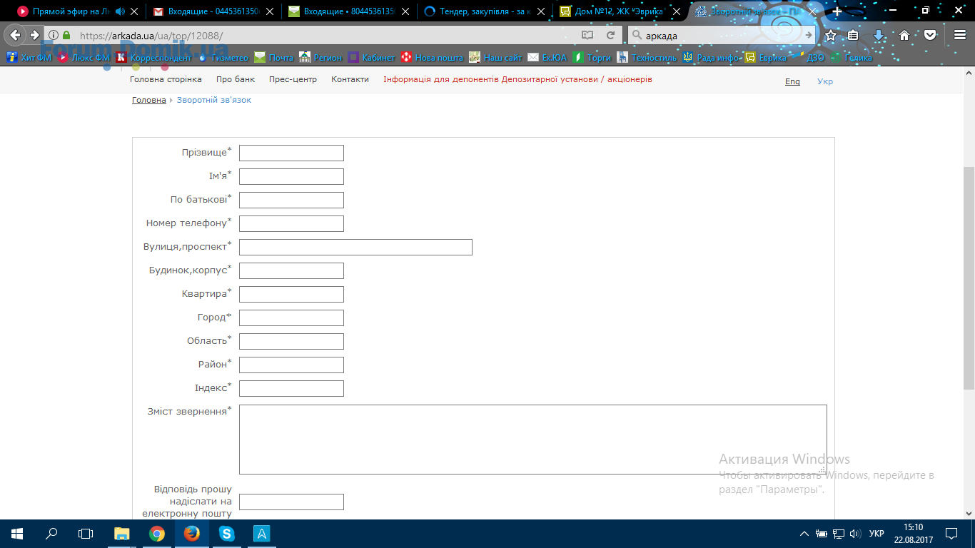Click the 'Контакти' menu item

click(x=350, y=80)
